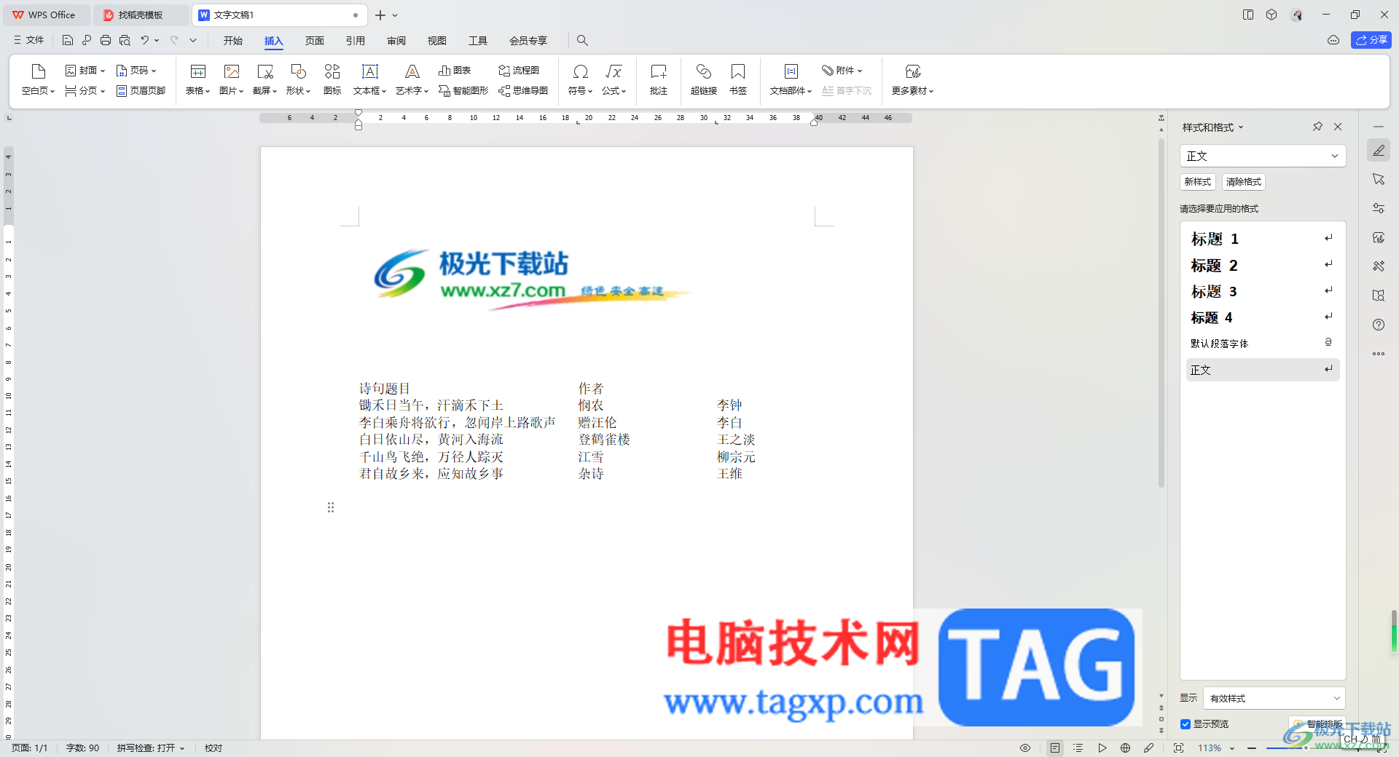Image resolution: width=1399 pixels, height=757 pixels.
Task: Switch to outline view in status bar
Action: (x=1078, y=748)
